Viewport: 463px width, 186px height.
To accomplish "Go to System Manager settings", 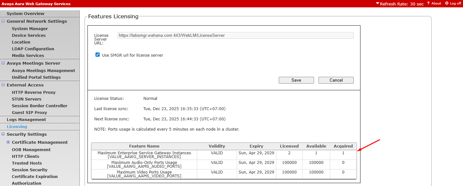I will [x=30, y=28].
